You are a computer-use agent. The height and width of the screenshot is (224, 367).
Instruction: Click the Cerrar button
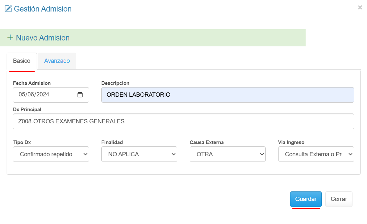click(339, 199)
